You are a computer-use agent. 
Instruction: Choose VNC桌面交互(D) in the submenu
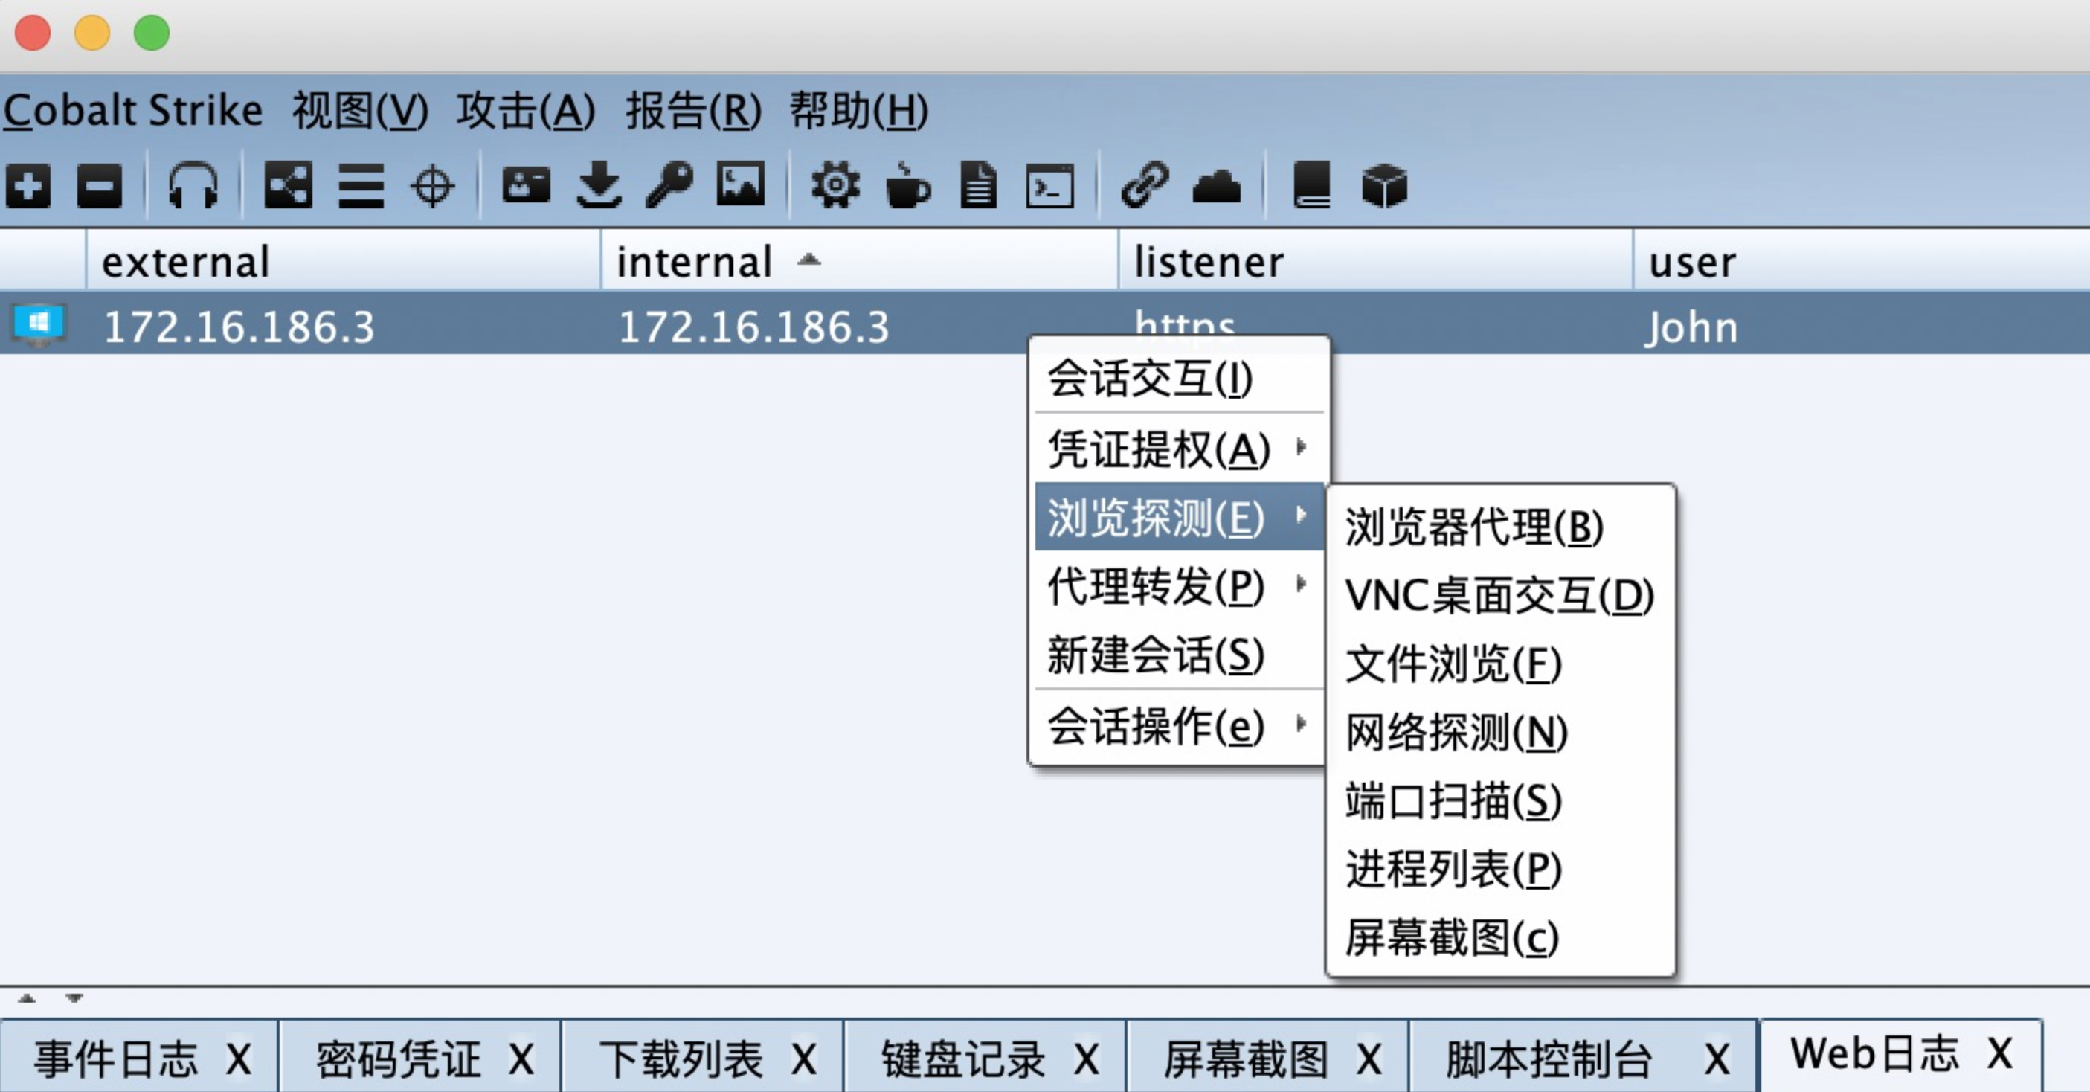[1499, 596]
